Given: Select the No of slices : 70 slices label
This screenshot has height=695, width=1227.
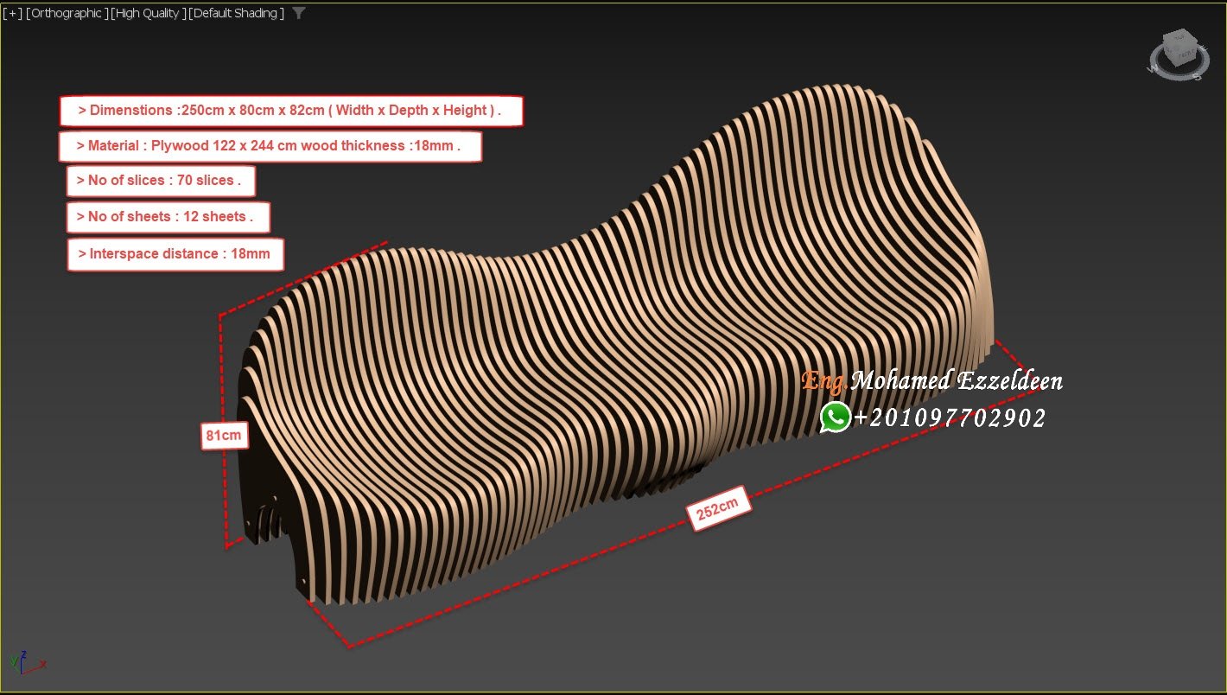Looking at the screenshot, I should [161, 181].
